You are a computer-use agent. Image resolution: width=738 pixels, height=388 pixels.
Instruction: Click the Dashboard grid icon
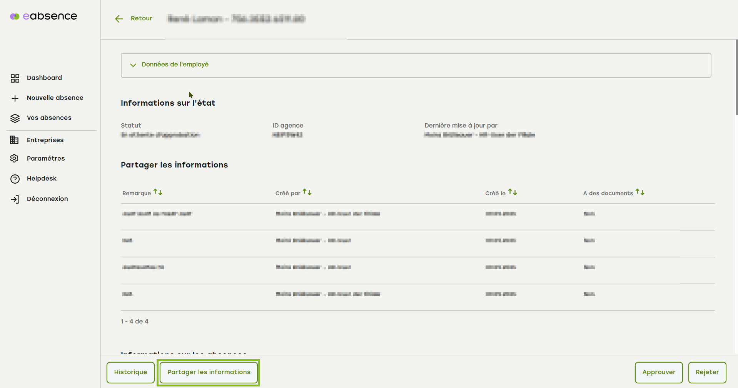point(15,78)
